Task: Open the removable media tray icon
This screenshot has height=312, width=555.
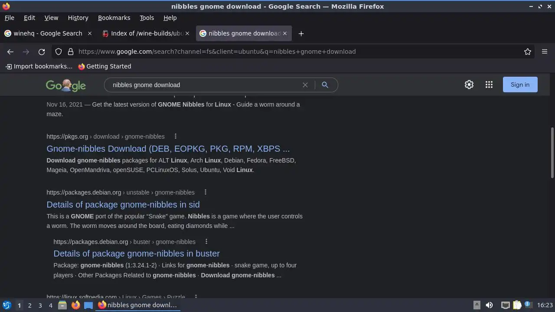Action: (x=477, y=305)
